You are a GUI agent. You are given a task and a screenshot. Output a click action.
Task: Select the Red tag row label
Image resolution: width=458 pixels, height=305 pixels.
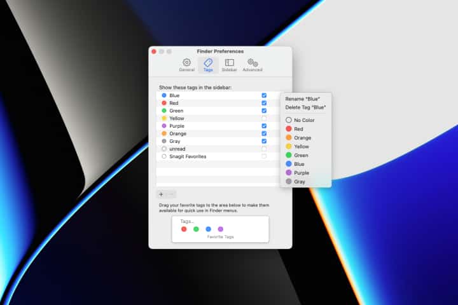[174, 103]
